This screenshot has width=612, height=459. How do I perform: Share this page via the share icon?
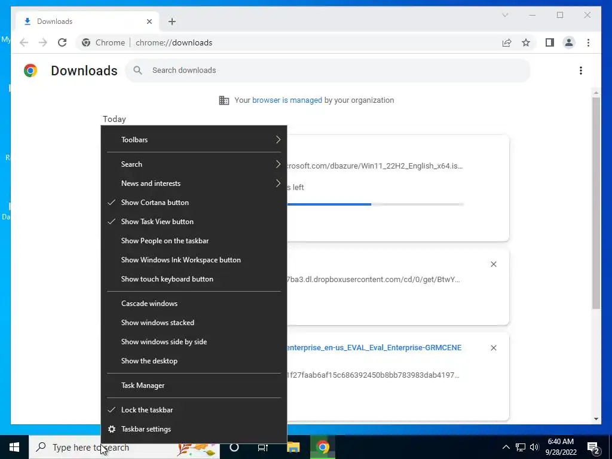tap(507, 42)
